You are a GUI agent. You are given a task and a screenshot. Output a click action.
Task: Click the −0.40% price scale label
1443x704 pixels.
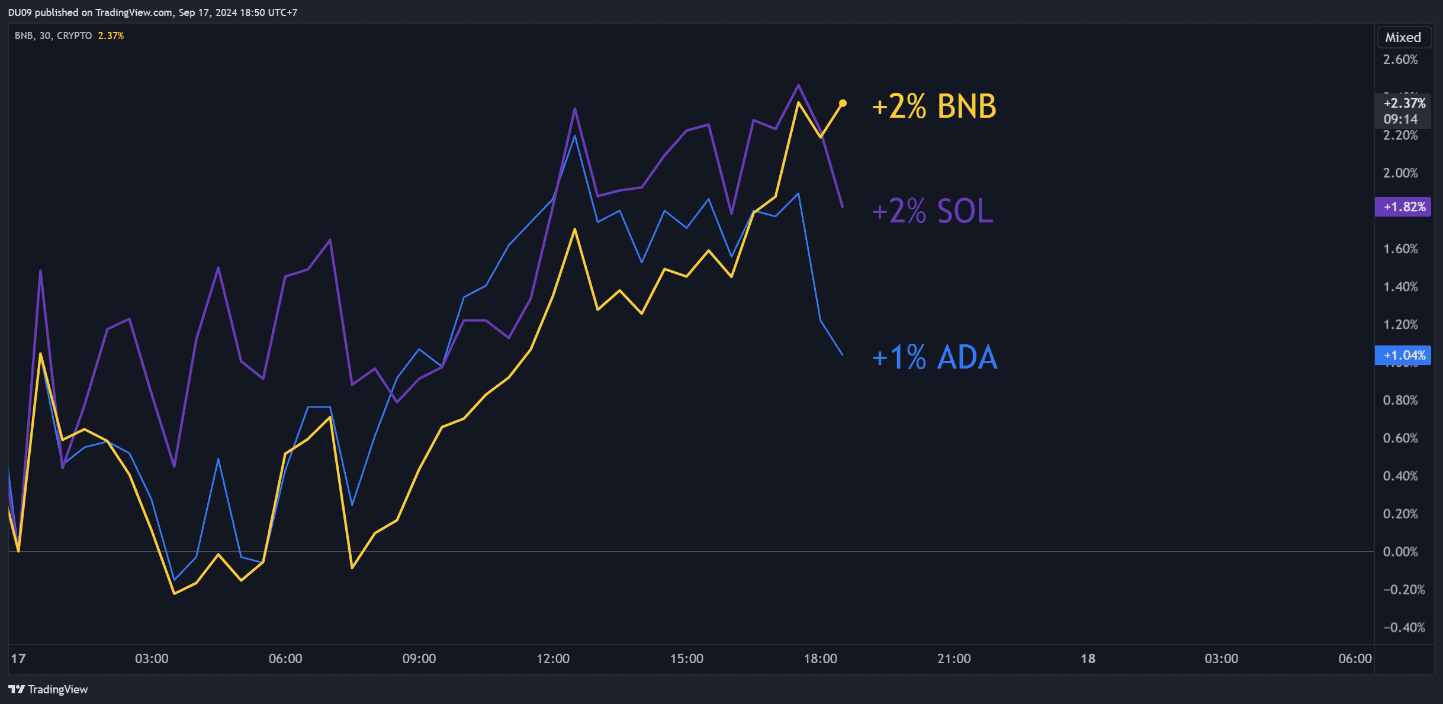pos(1404,628)
